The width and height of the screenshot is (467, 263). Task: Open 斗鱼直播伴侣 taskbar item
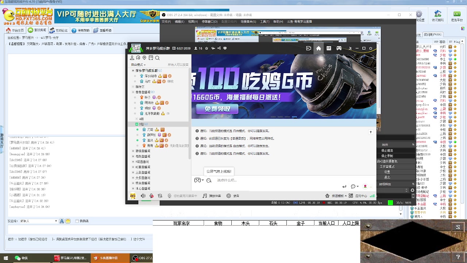point(110,258)
